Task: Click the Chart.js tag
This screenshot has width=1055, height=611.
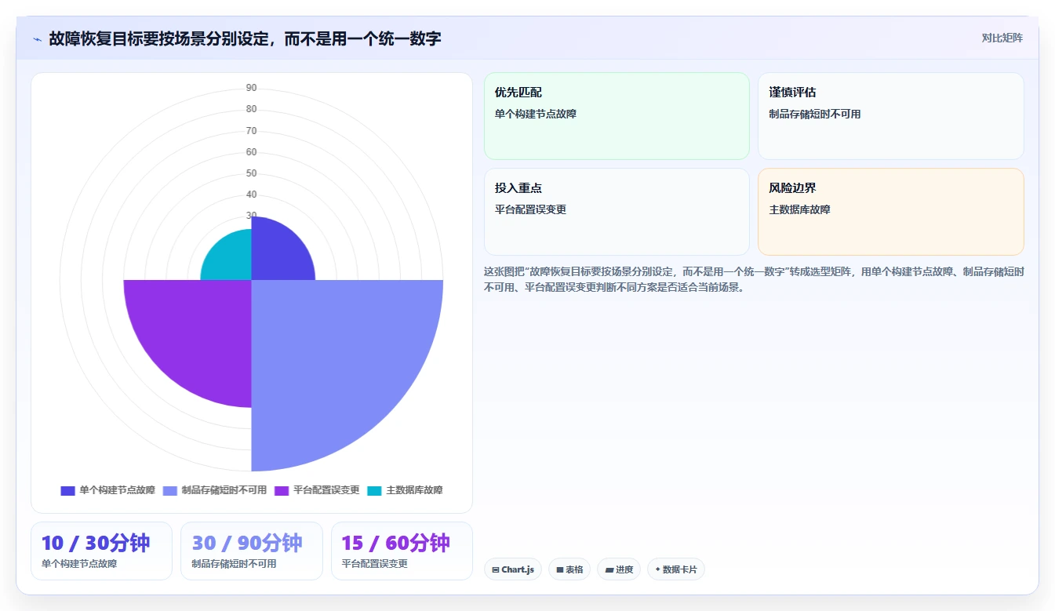Action: coord(513,569)
